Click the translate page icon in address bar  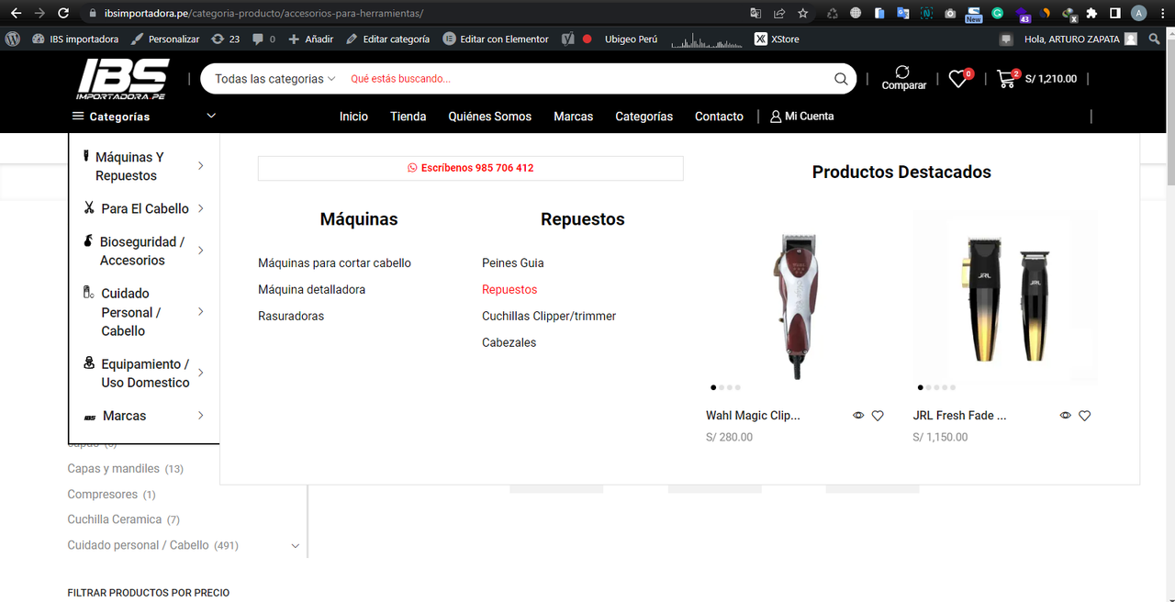pyautogui.click(x=755, y=13)
